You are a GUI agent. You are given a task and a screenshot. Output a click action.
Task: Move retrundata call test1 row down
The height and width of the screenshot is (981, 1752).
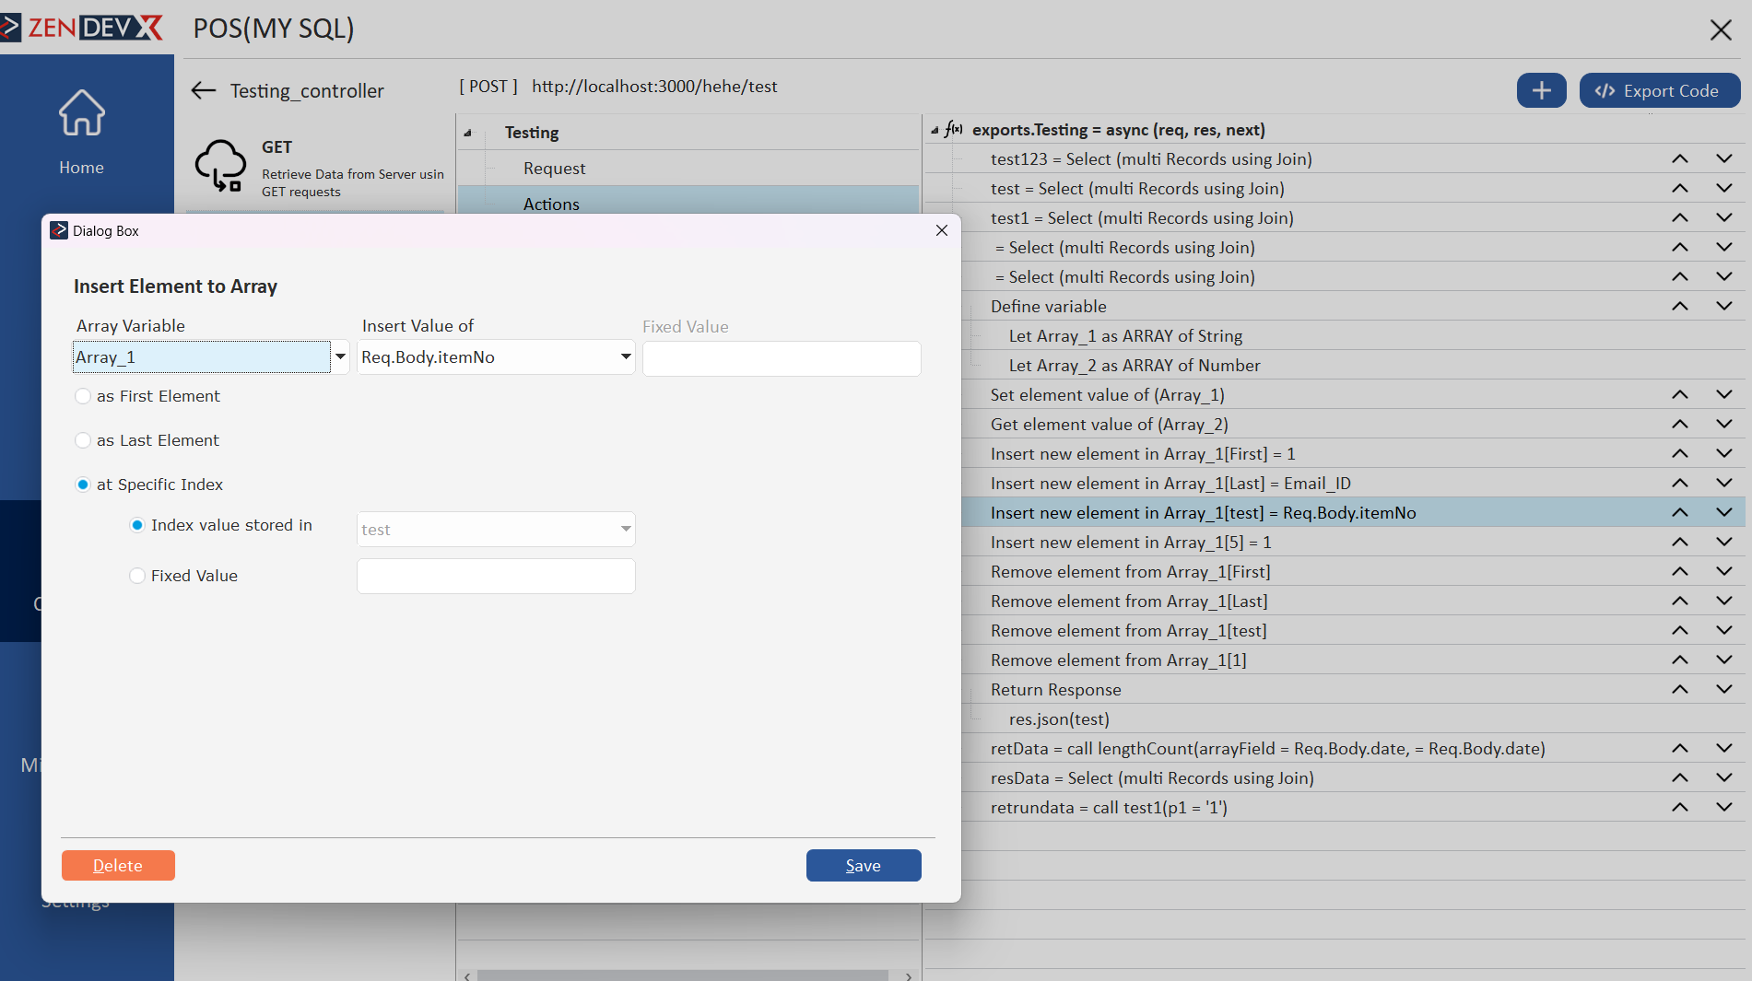(1723, 807)
